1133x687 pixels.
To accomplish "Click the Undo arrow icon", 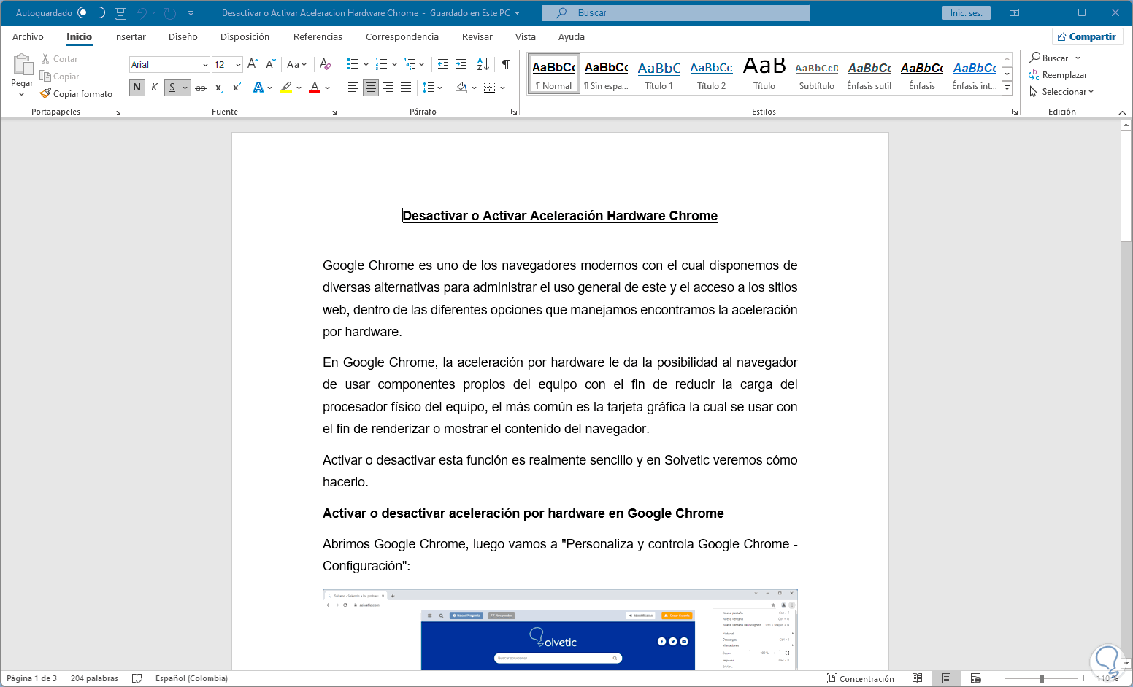I will point(142,13).
